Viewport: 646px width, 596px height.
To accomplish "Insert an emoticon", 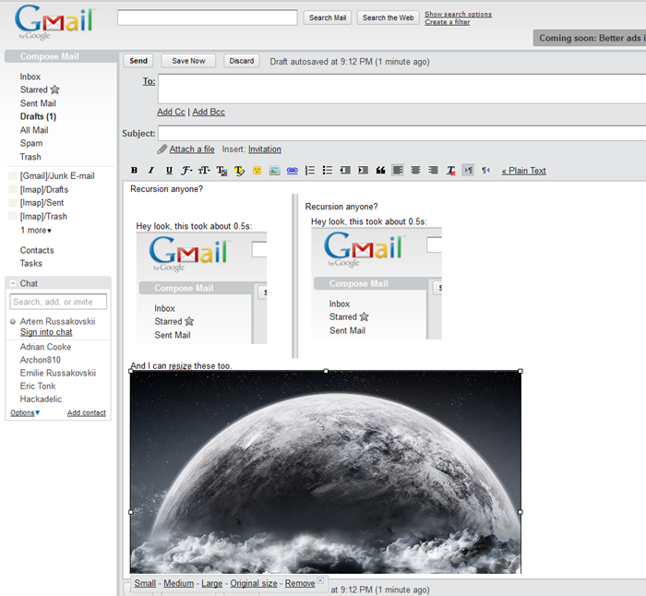I will coord(257,171).
